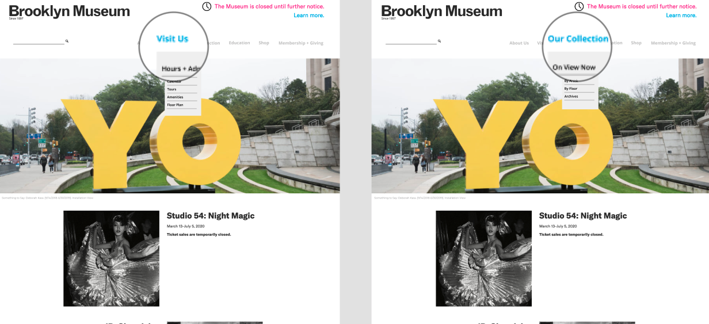This screenshot has width=709, height=324.
Task: Click the Installation View caption in the Our Collection mockup
Action: click(x=420, y=198)
